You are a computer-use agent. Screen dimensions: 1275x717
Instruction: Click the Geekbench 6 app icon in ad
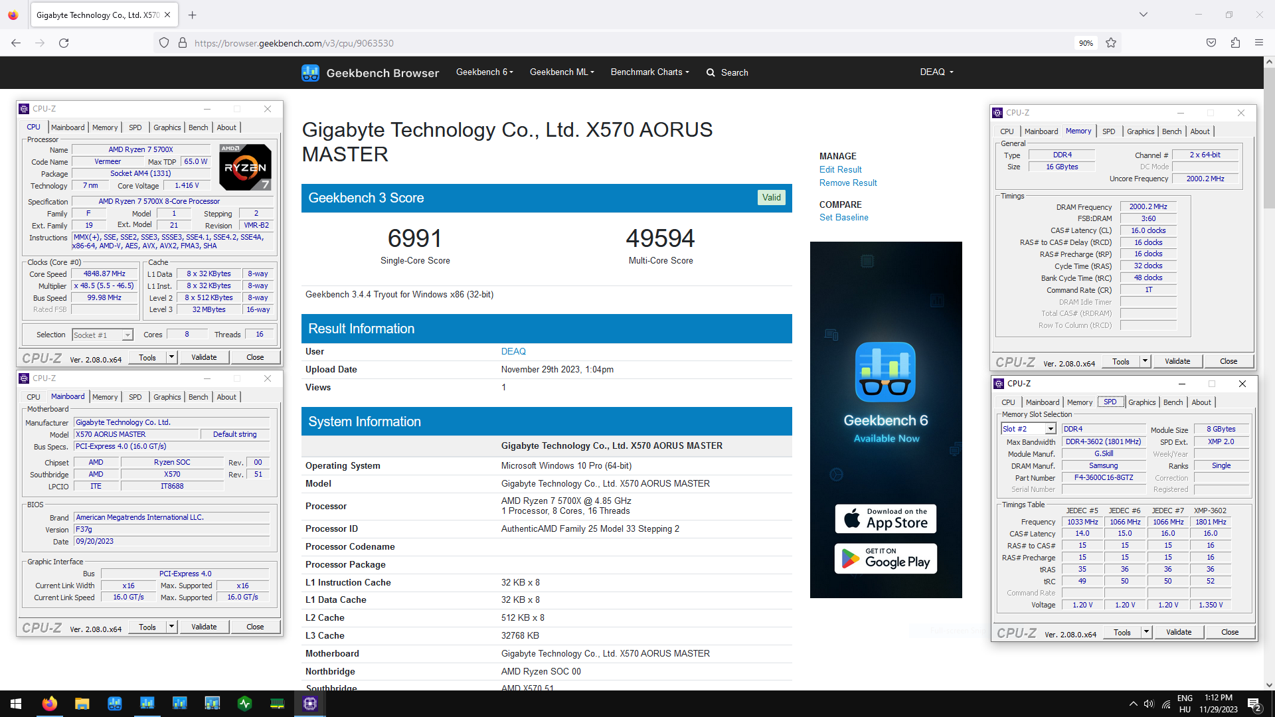tap(885, 372)
